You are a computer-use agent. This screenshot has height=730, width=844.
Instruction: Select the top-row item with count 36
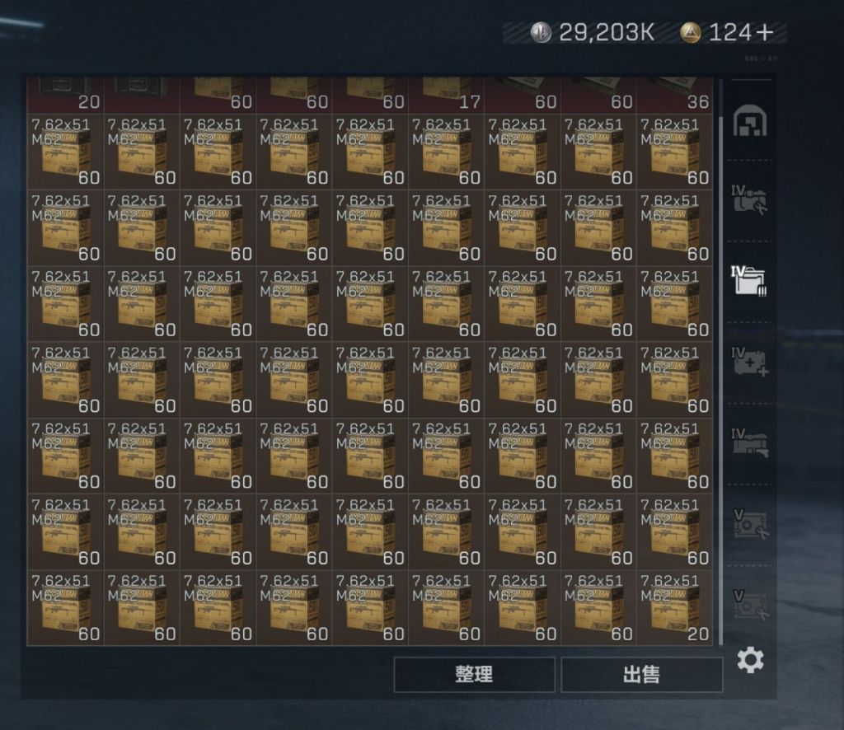click(x=674, y=96)
